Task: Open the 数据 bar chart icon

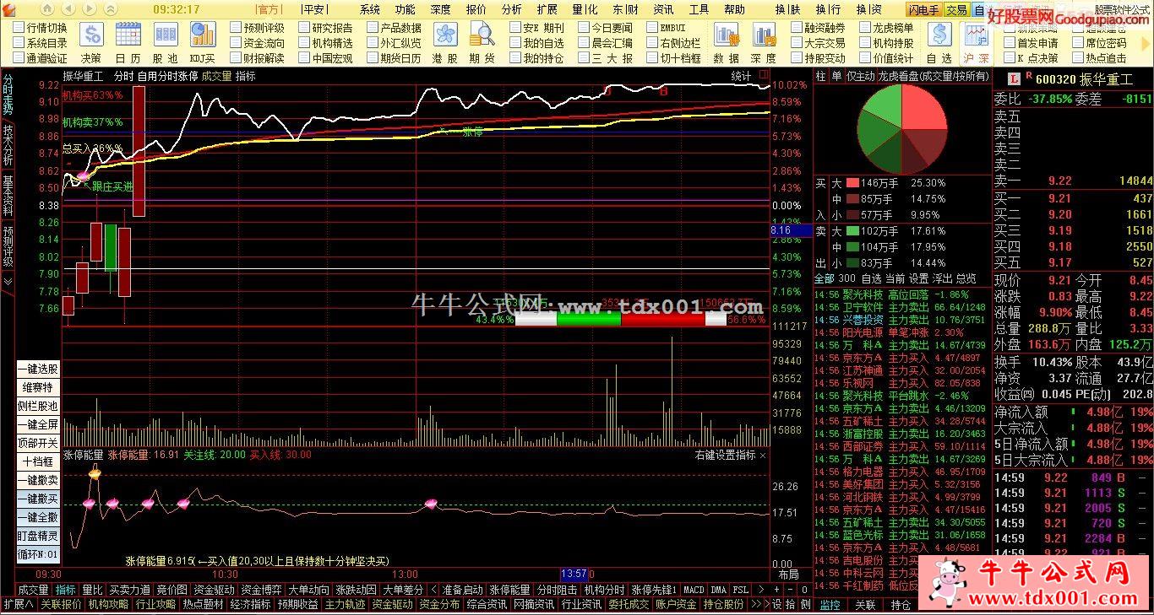Action: coord(727,35)
